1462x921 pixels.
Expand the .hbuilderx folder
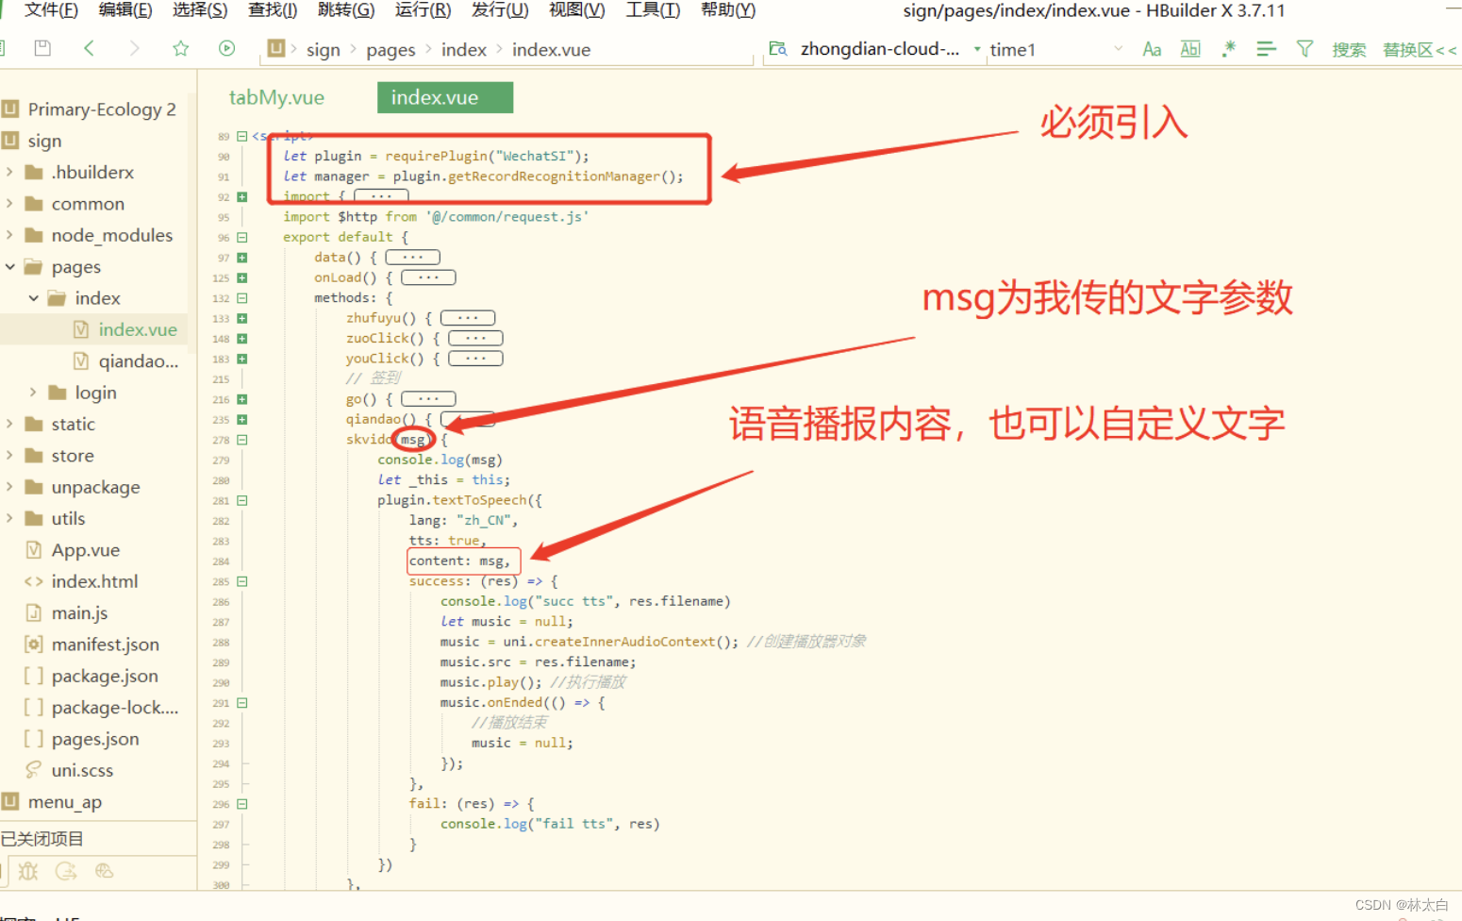[x=9, y=172]
